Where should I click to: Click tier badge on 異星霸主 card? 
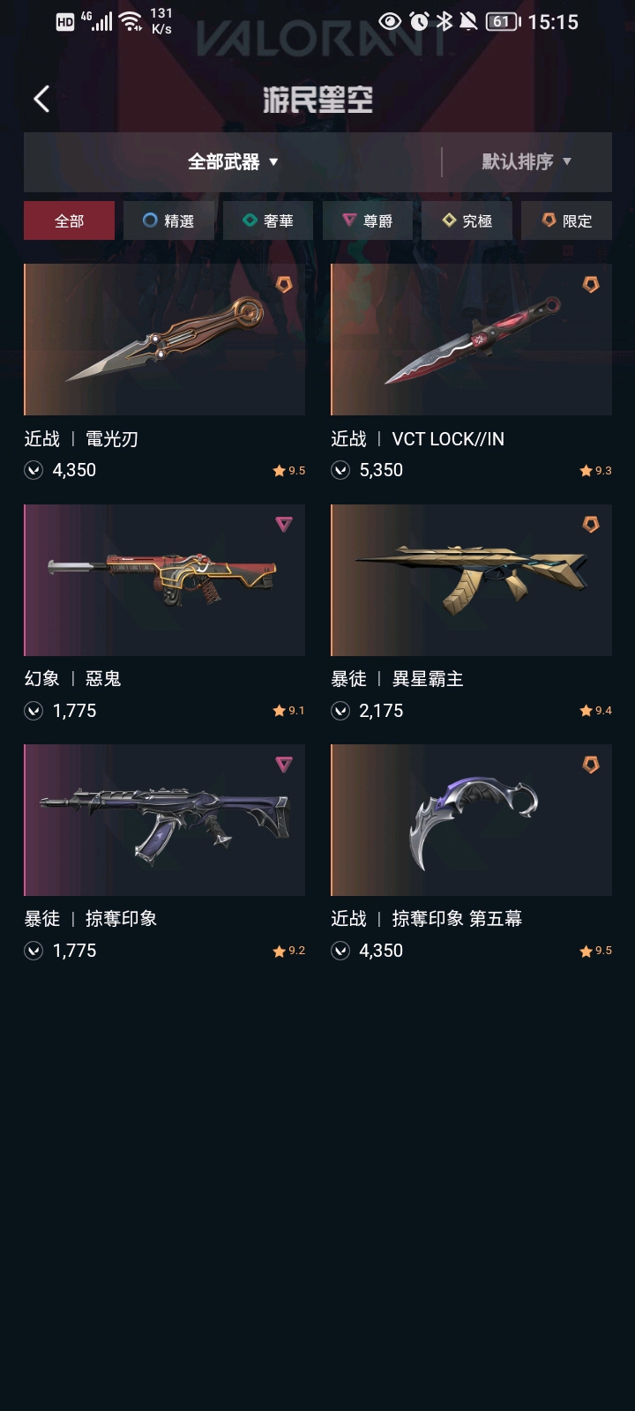591,525
